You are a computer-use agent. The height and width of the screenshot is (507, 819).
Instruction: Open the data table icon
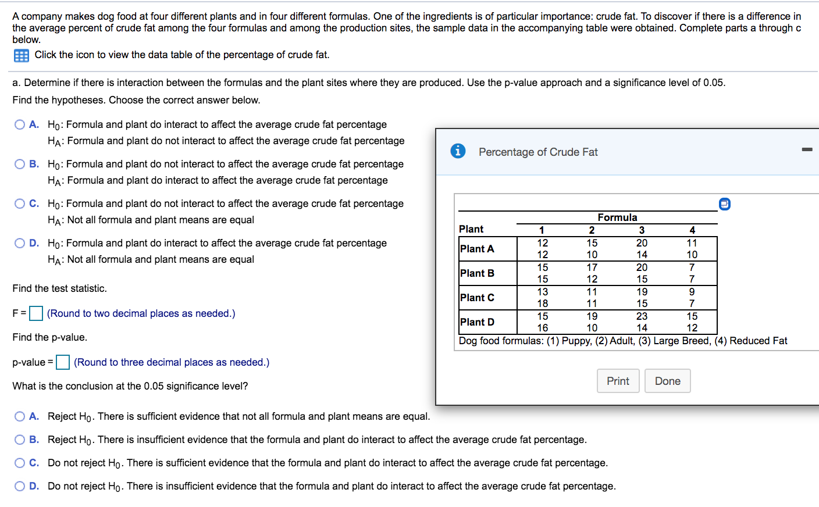coord(22,56)
